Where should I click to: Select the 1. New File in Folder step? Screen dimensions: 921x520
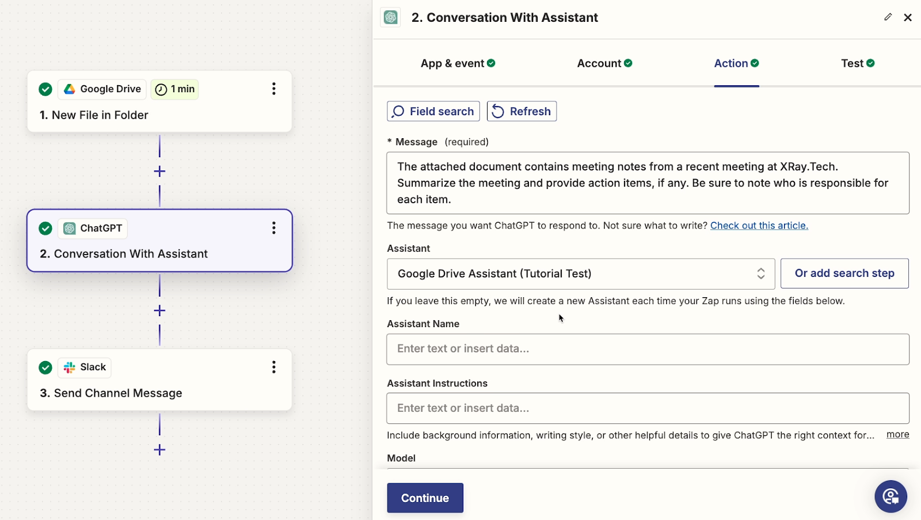(159, 101)
